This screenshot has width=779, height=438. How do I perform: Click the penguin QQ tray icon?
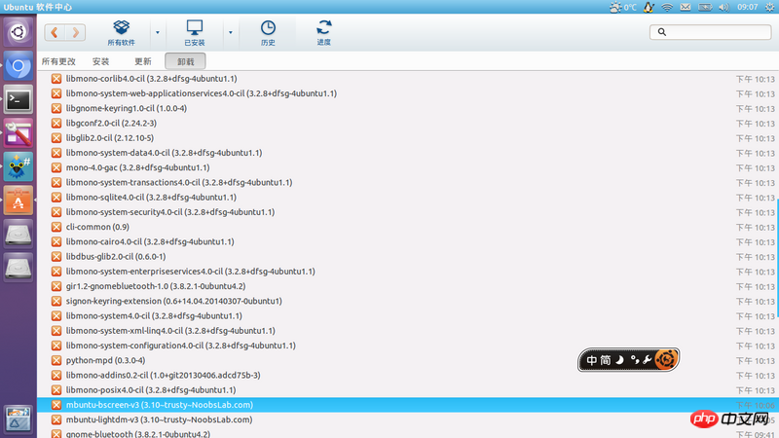point(649,7)
